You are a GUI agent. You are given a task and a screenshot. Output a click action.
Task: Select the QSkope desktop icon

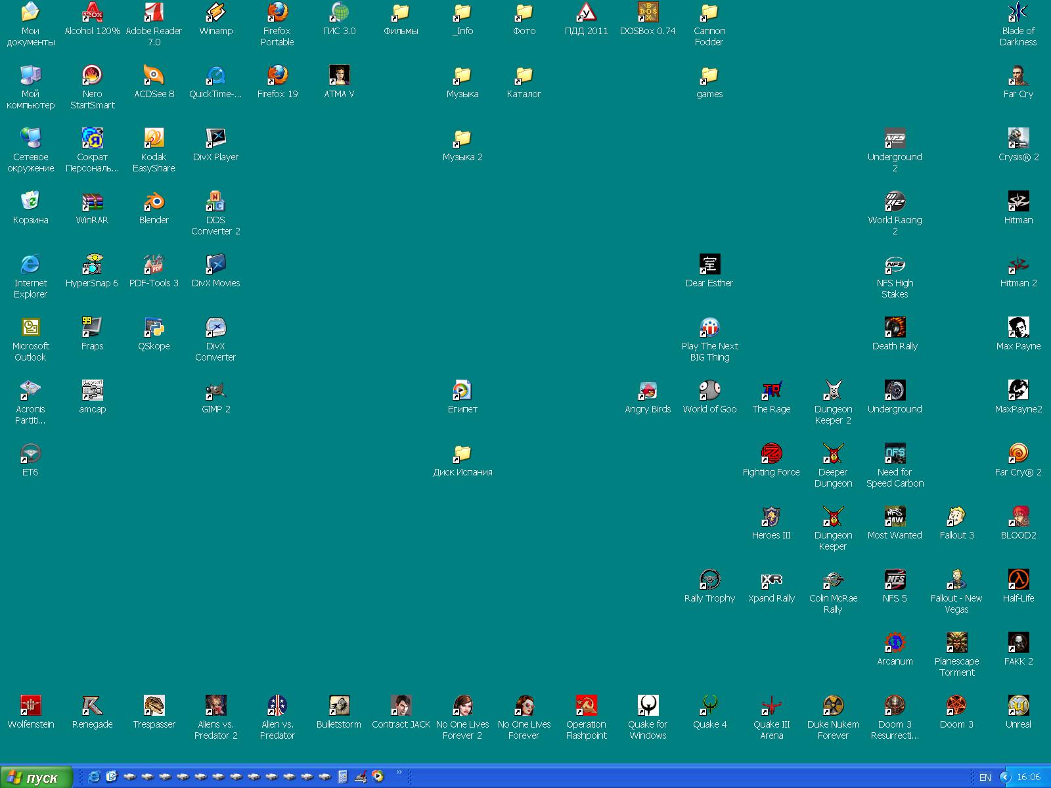pyautogui.click(x=154, y=327)
